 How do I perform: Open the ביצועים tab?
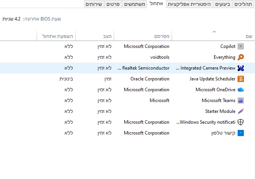[222, 4]
